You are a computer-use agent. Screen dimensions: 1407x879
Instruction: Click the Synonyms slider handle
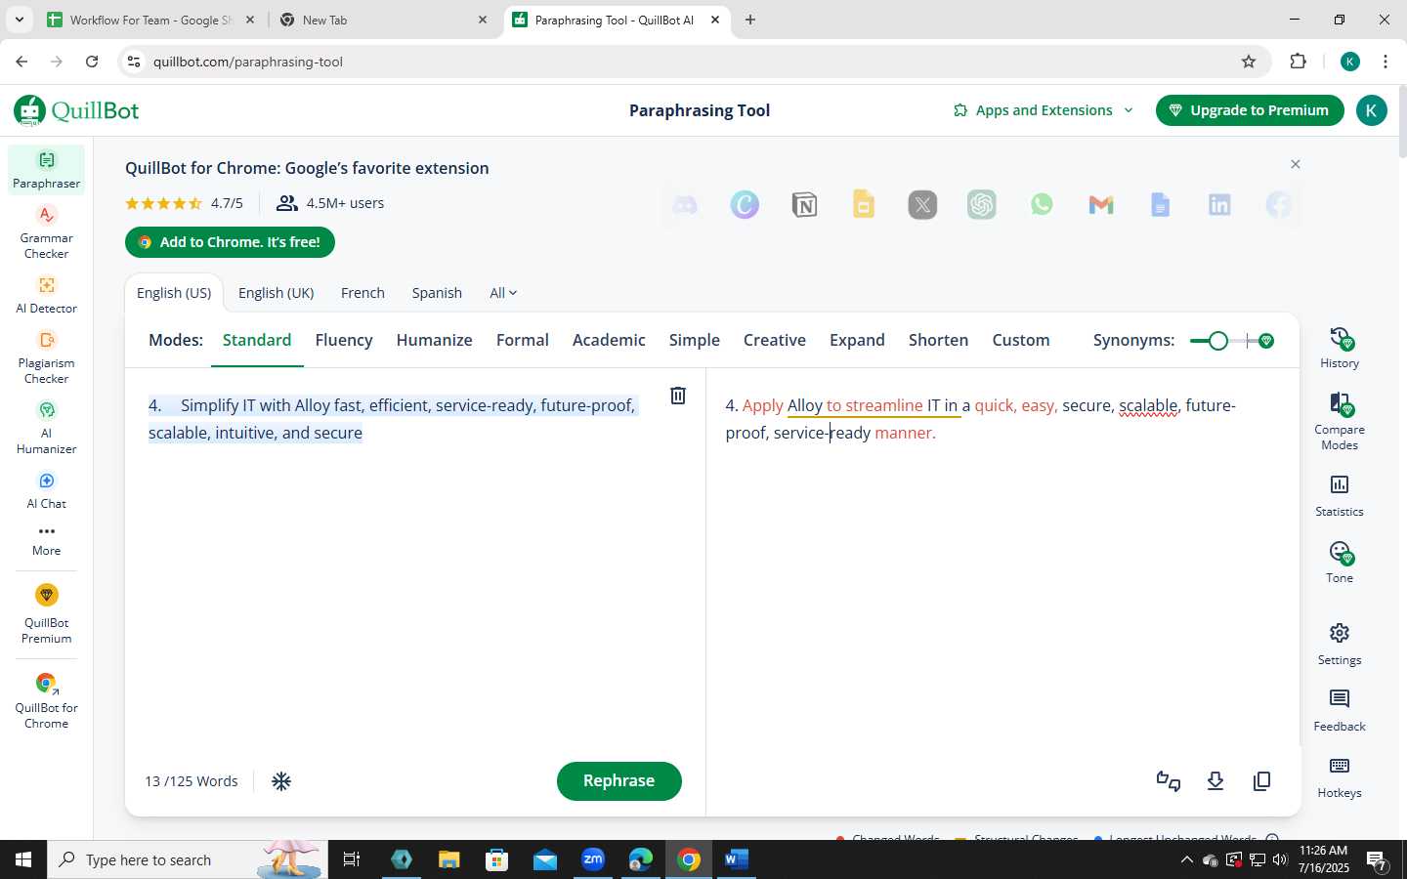1217,341
